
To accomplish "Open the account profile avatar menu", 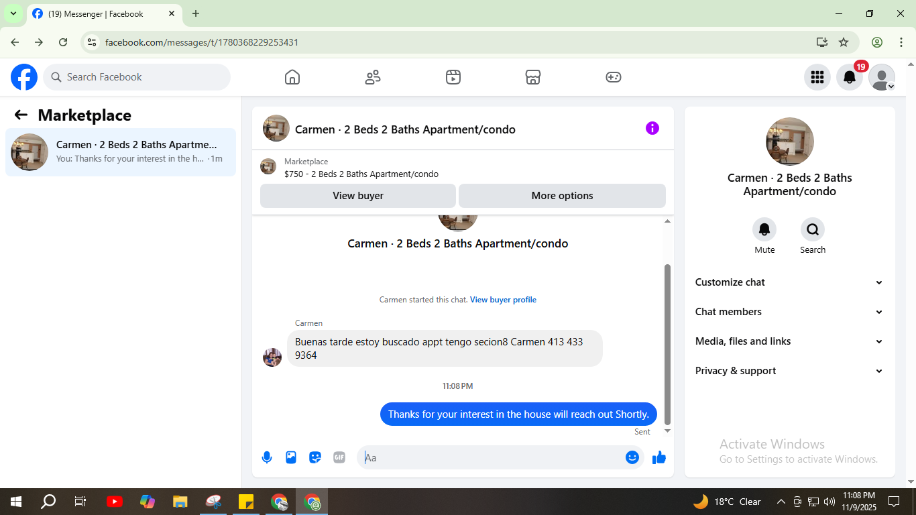I will pos(882,77).
